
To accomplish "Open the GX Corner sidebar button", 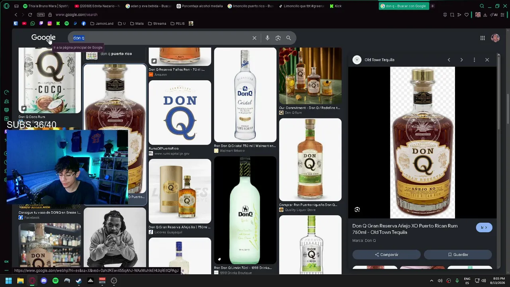I will 6,261.
